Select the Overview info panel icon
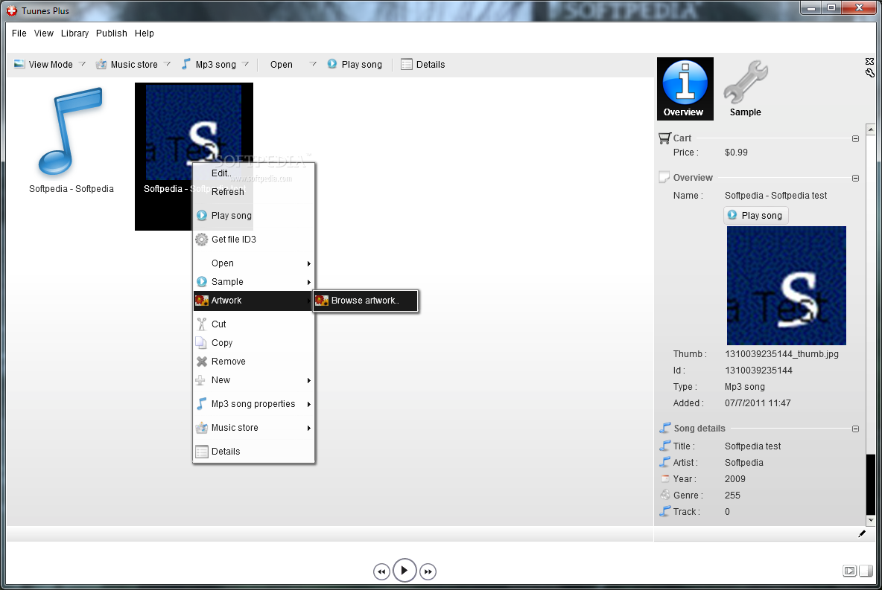The width and height of the screenshot is (882, 590). (x=685, y=89)
